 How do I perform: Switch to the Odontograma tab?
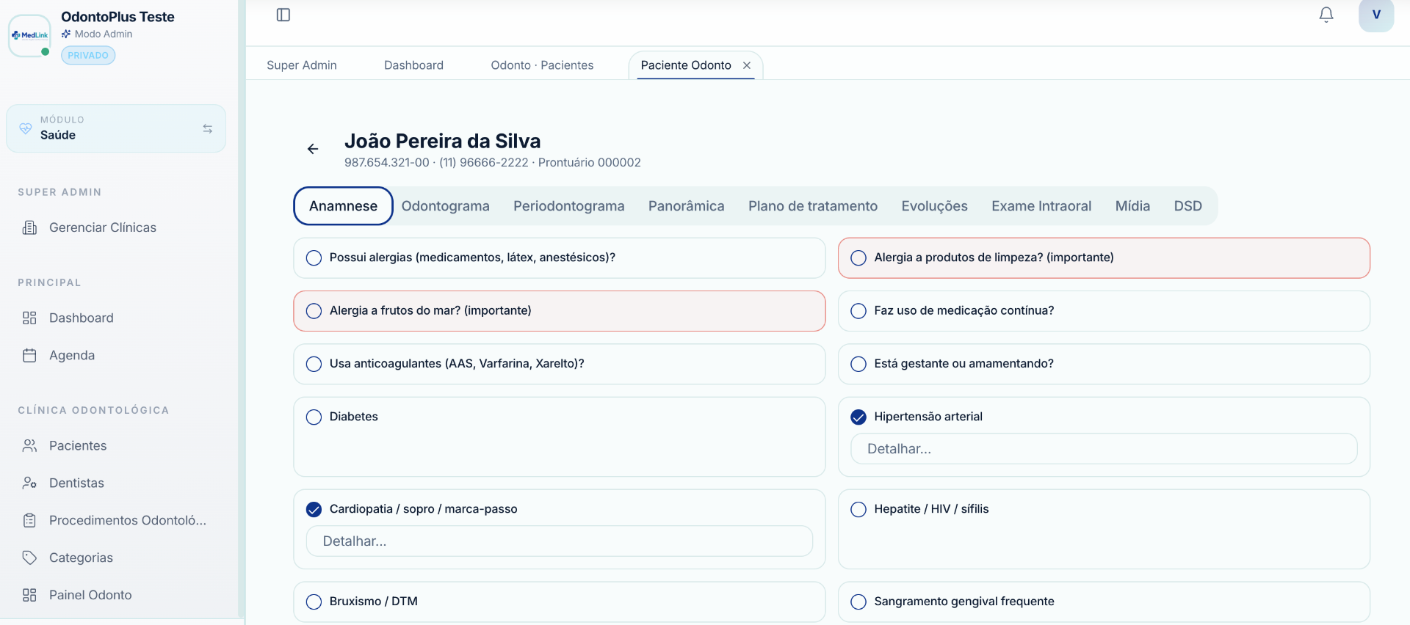click(x=445, y=206)
